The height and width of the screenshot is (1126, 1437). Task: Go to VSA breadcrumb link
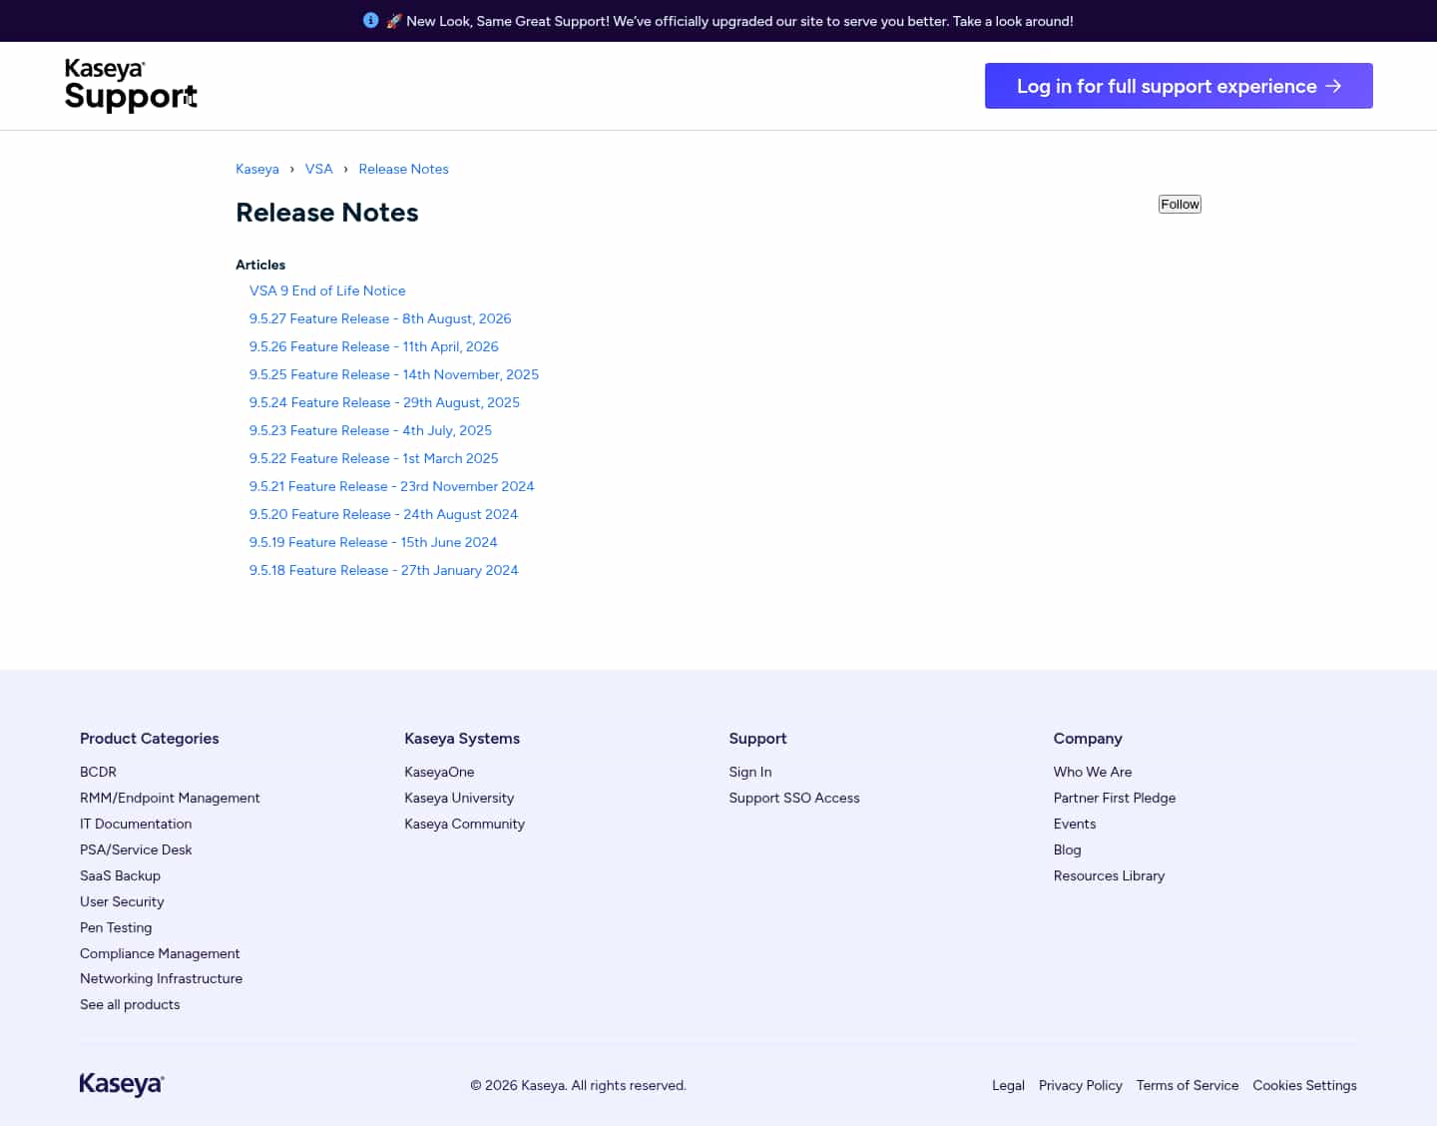[x=319, y=169]
